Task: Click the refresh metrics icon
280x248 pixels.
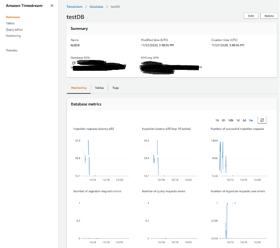Action: pos(262,120)
